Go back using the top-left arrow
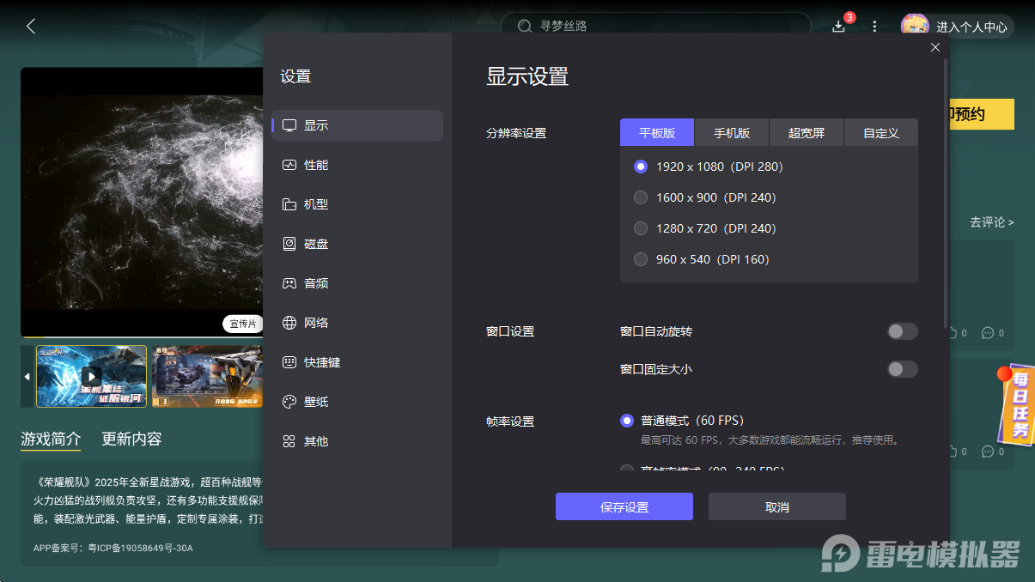The image size is (1035, 582). pyautogui.click(x=30, y=26)
